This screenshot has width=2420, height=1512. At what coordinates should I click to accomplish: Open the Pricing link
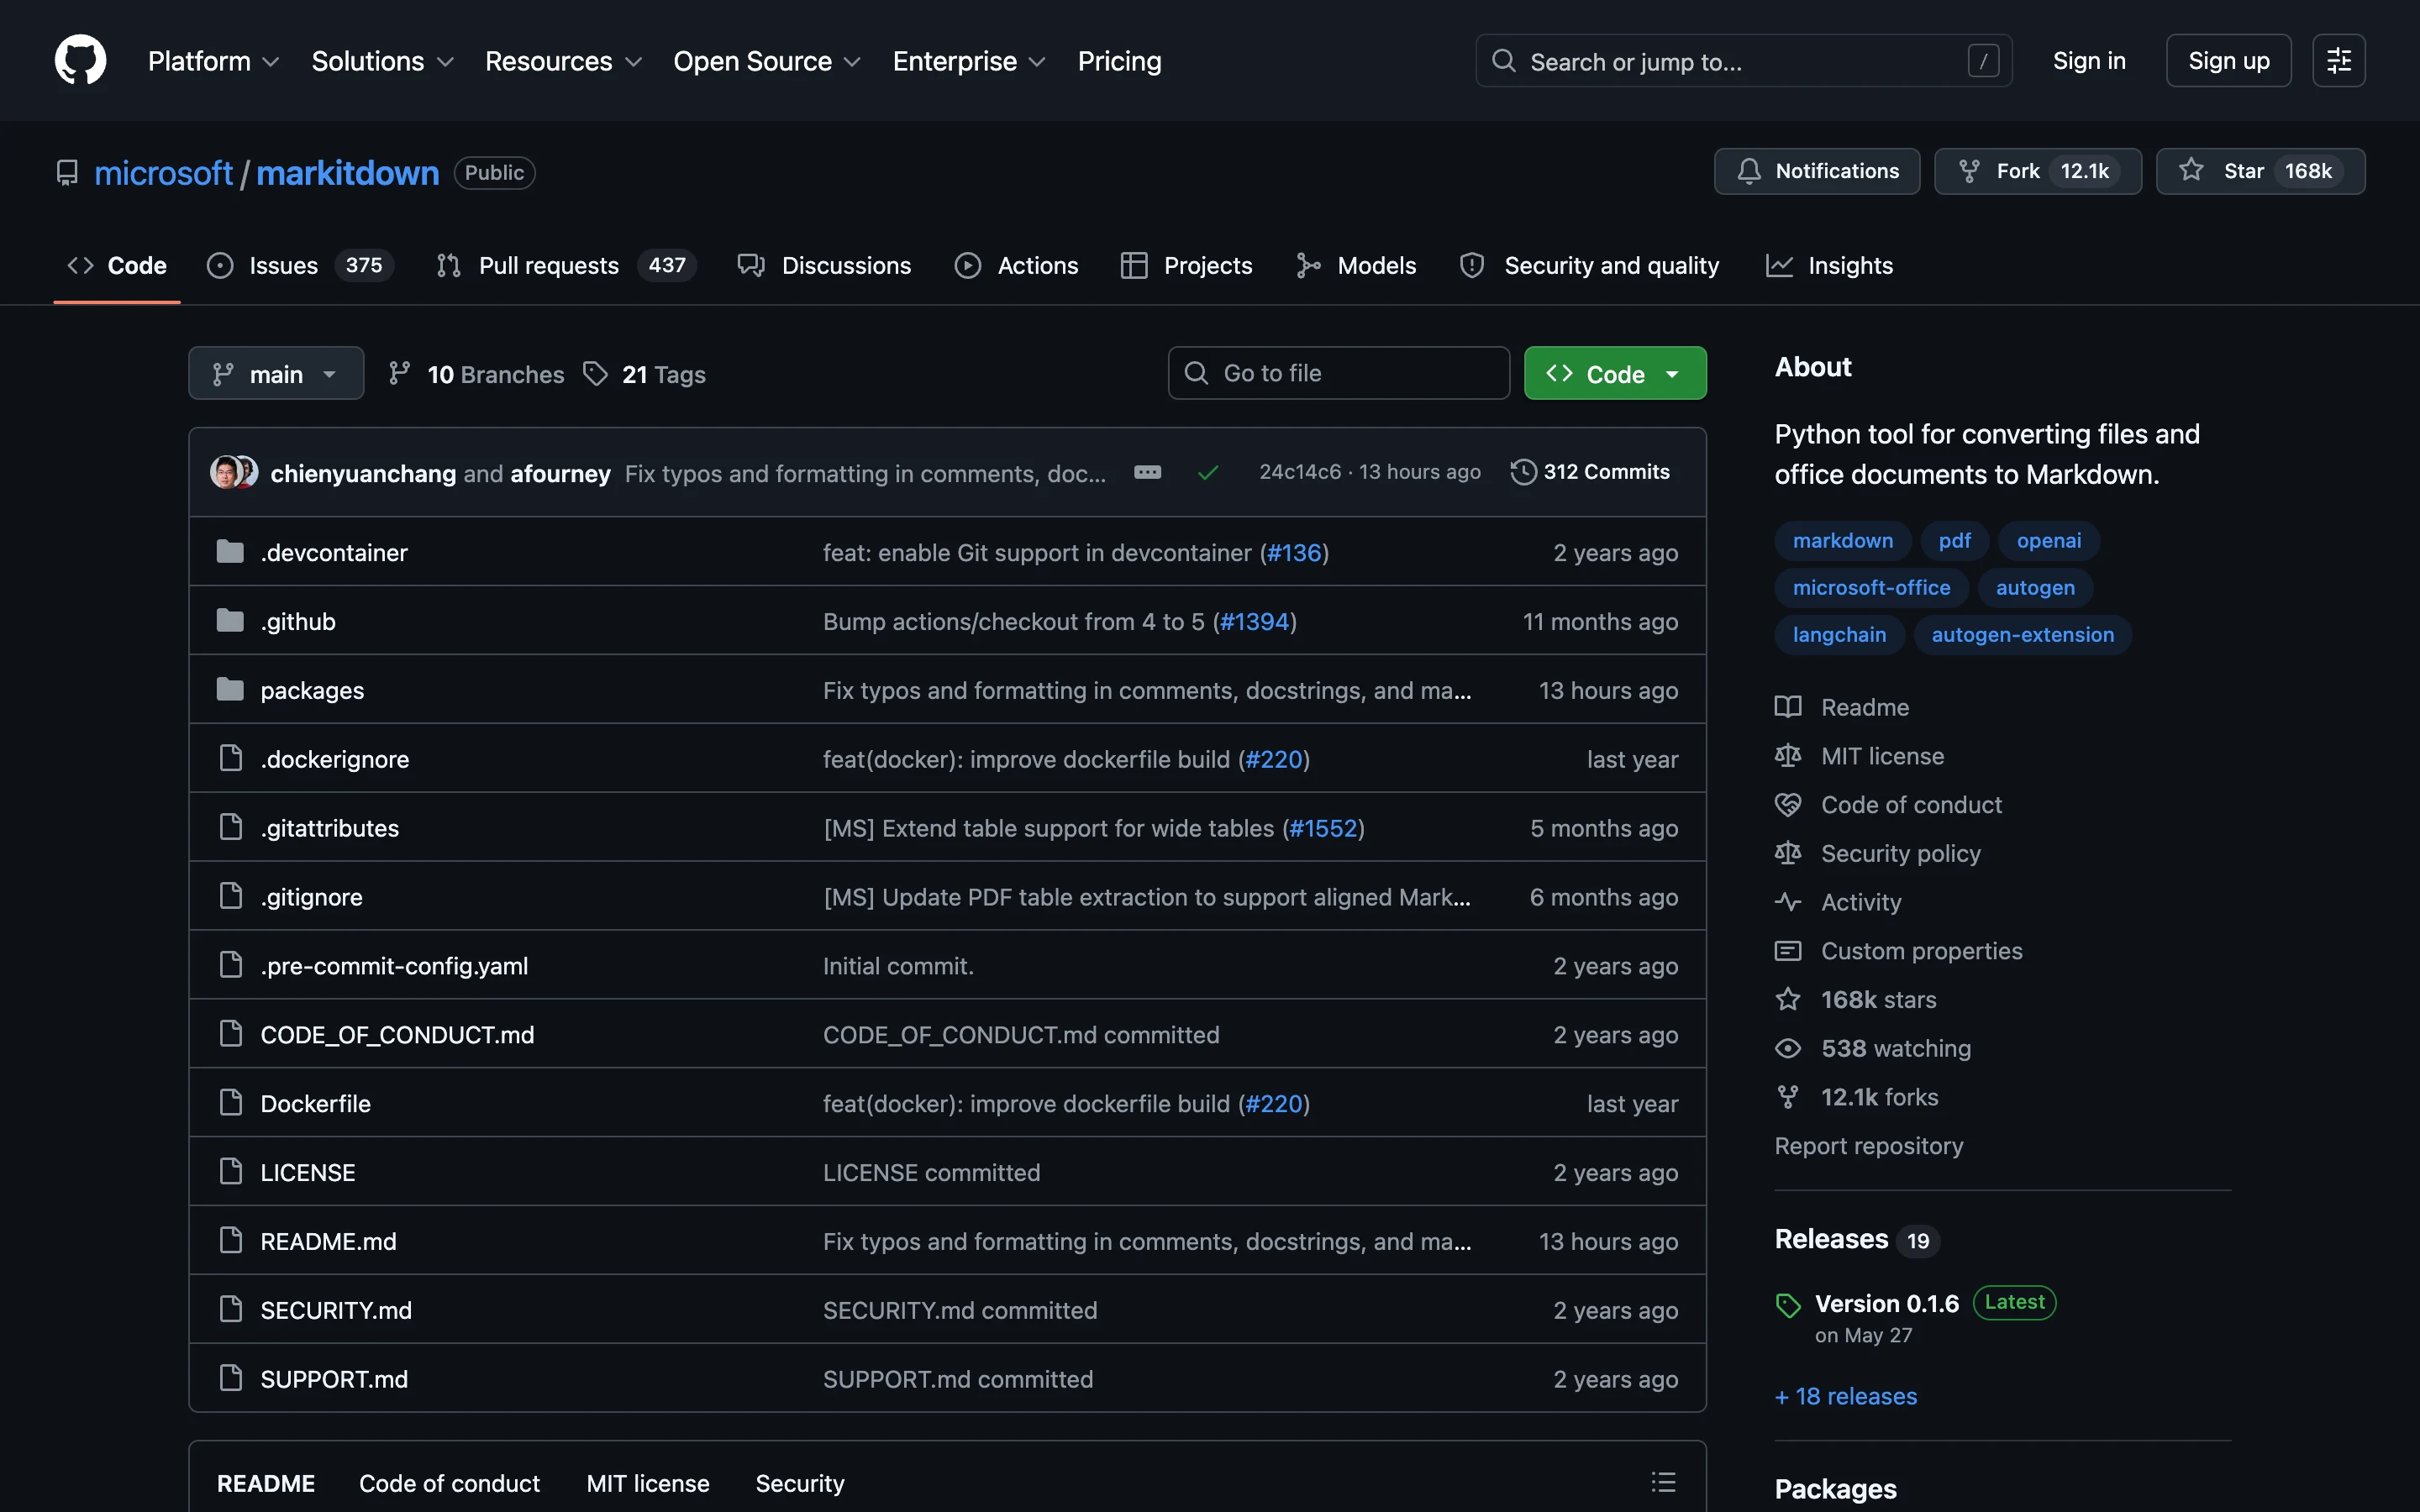1119,61
